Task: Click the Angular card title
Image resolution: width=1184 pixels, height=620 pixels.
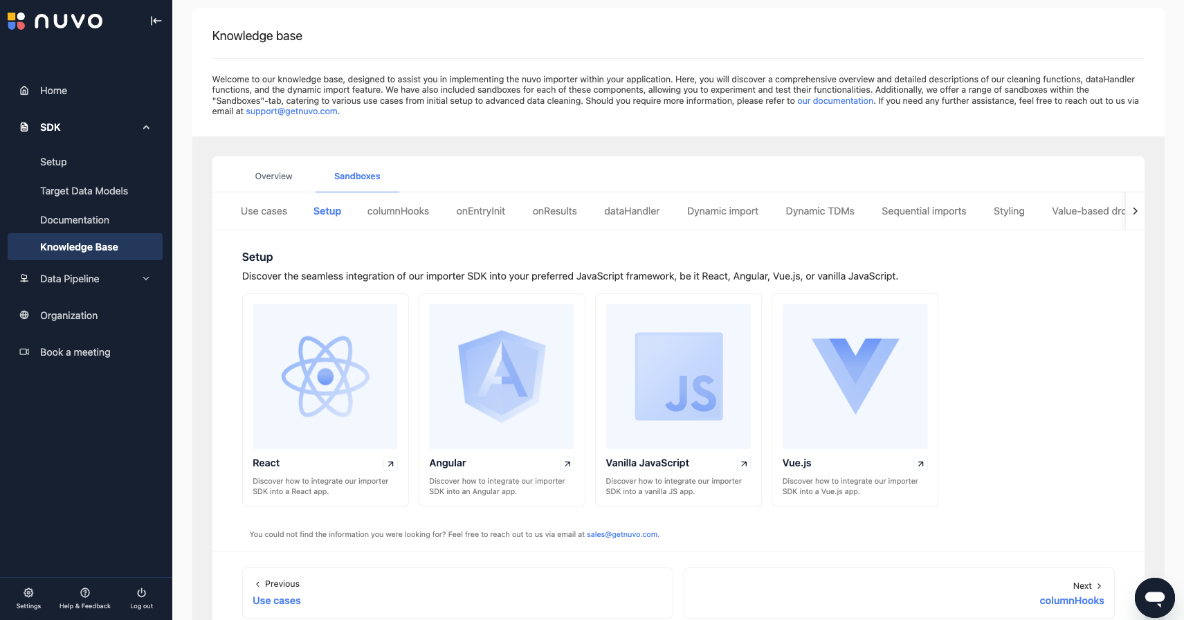Action: [x=447, y=463]
